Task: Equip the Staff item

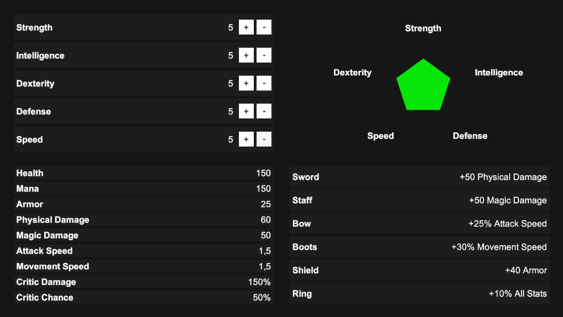Action: point(419,200)
